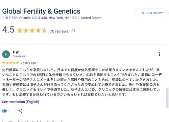The height and width of the screenshot is (122, 169).
Task: Share F W's review via share icon
Action: click(20, 111)
